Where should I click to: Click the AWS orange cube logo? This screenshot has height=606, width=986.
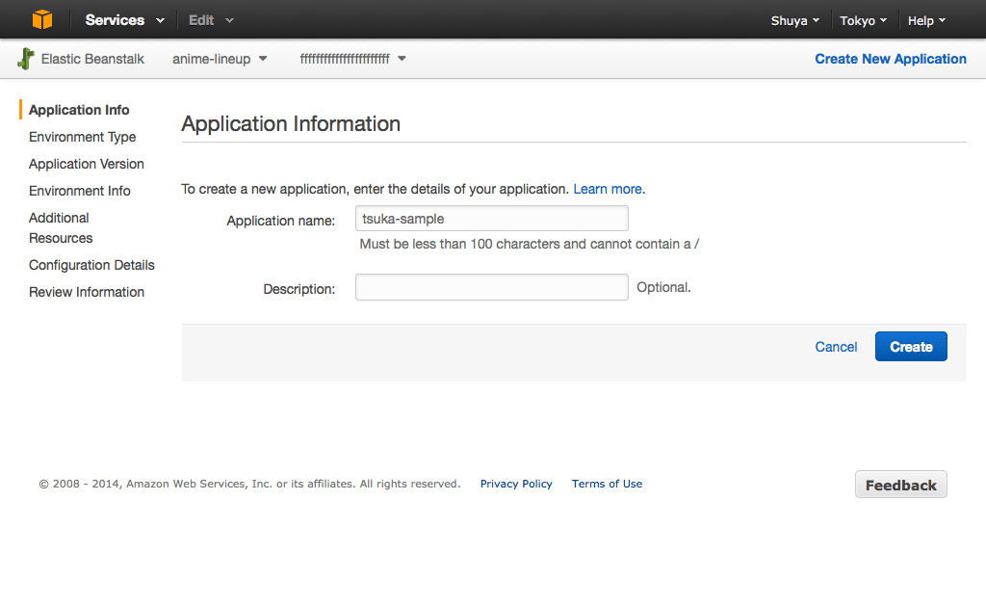pyautogui.click(x=41, y=19)
